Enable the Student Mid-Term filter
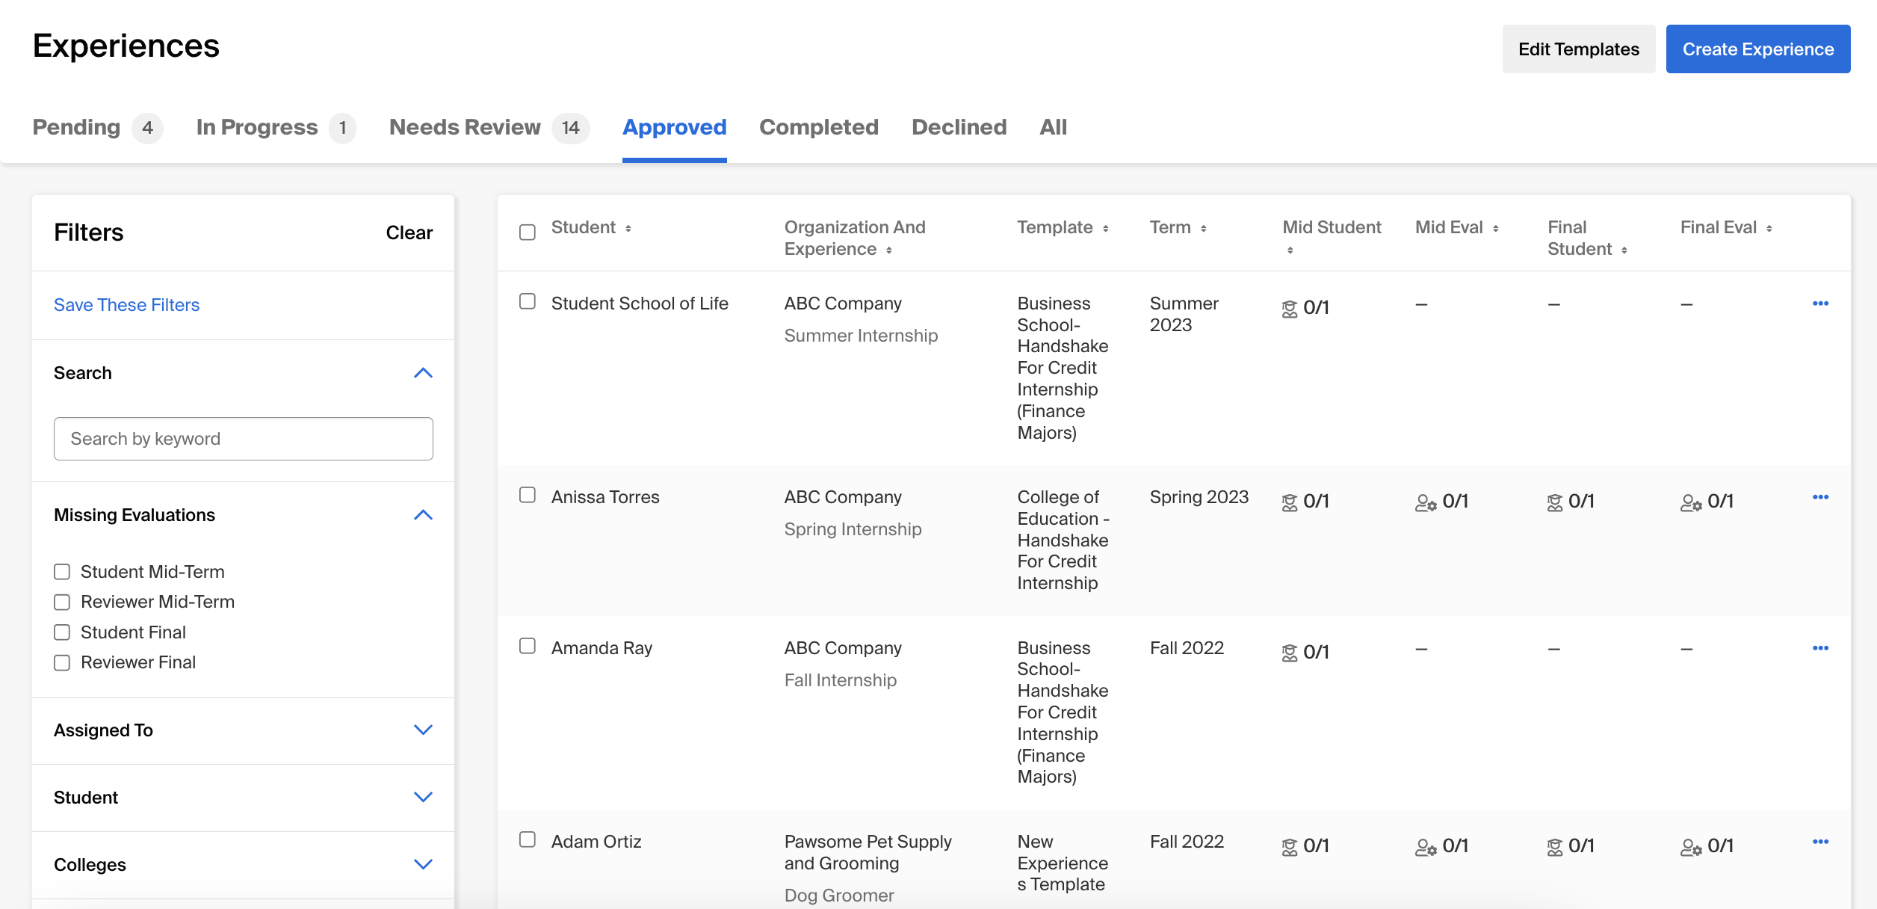This screenshot has width=1877, height=909. click(x=62, y=572)
